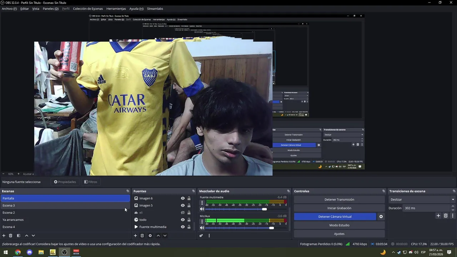Open Discord from the Windows taskbar
This screenshot has height=257, width=457.
(x=30, y=252)
